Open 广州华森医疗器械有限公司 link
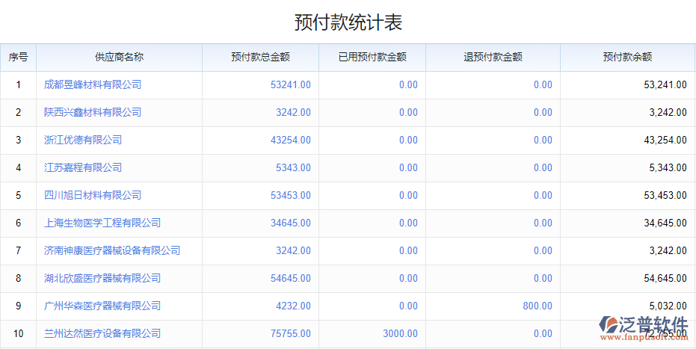Viewport: 696px width, 349px height. click(102, 306)
